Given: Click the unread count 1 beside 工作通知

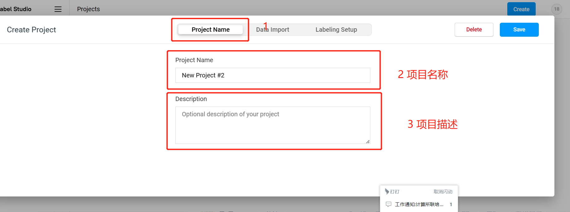Looking at the screenshot, I should point(451,204).
